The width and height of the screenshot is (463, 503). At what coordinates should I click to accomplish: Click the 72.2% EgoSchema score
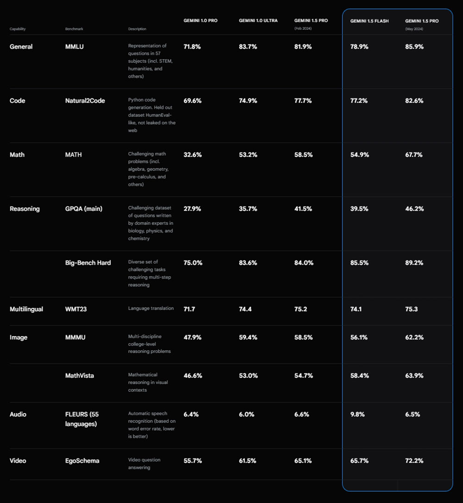413,461
